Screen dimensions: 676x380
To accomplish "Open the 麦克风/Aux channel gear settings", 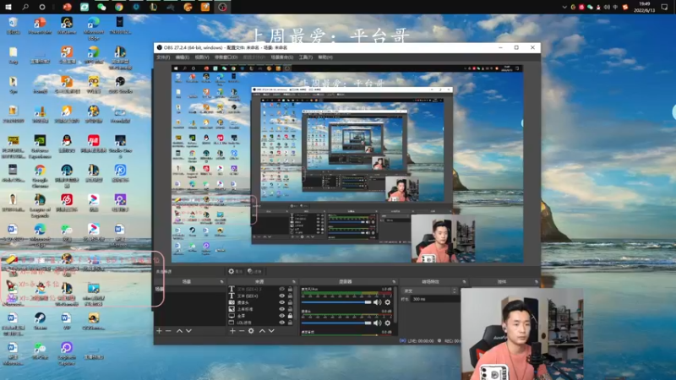I will pos(388,302).
